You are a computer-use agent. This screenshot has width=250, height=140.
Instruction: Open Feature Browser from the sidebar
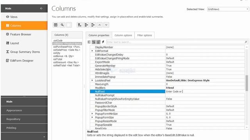point(24,34)
